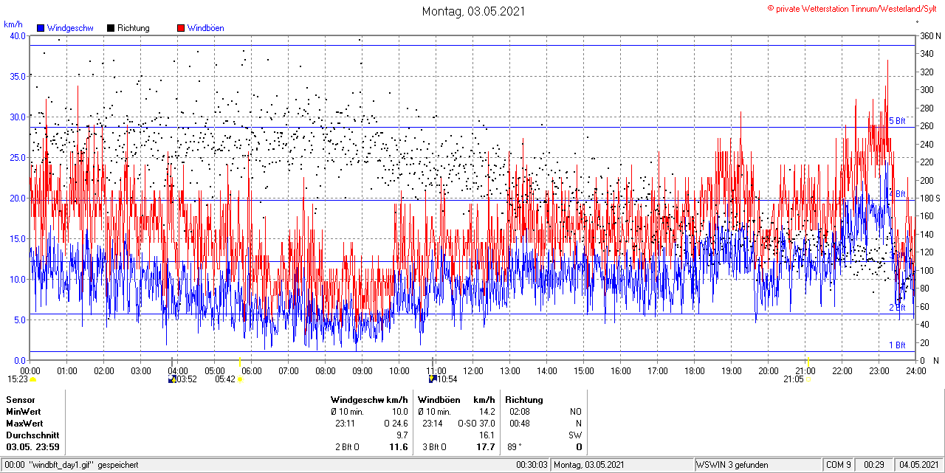The height and width of the screenshot is (473, 945).
Task: Click the sunset icon beside 21:05
Action: (808, 379)
